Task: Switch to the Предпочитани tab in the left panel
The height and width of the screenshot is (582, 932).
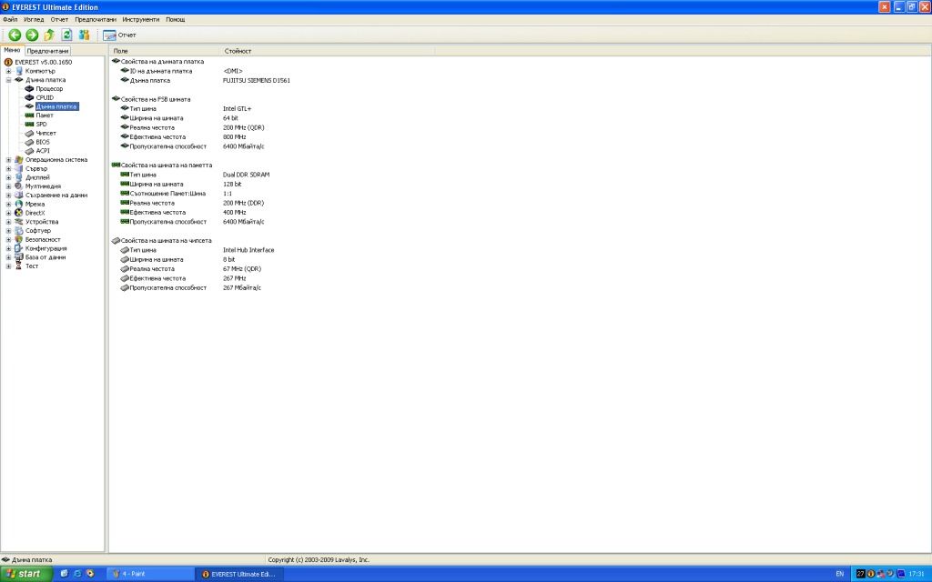Action: (47, 51)
